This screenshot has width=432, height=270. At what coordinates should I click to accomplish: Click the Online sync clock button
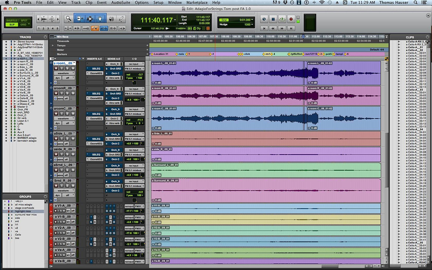click(x=264, y=19)
